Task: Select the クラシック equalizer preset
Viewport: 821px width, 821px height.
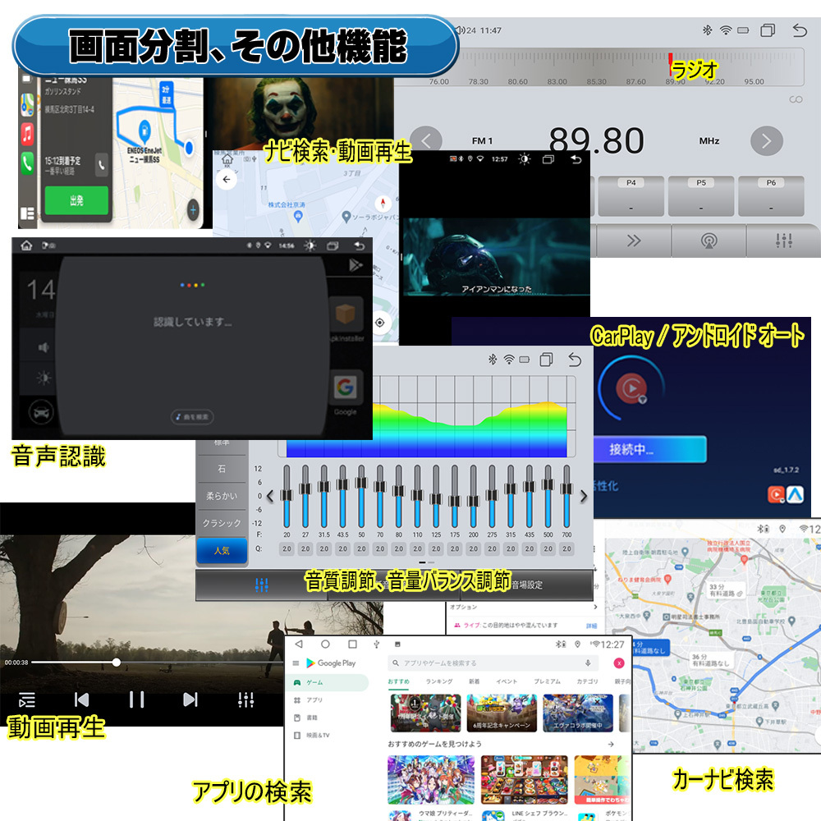Action: [222, 522]
